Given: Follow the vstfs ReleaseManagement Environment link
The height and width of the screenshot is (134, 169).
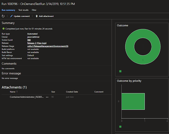Looking at the screenshot, I should pyautogui.click(x=48, y=46).
